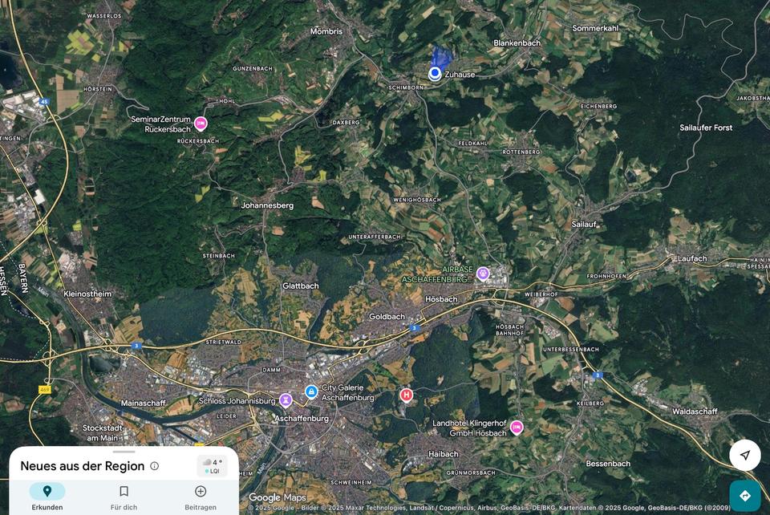This screenshot has height=515, width=770.
Task: Click the Google Maps logo
Action: 277,497
